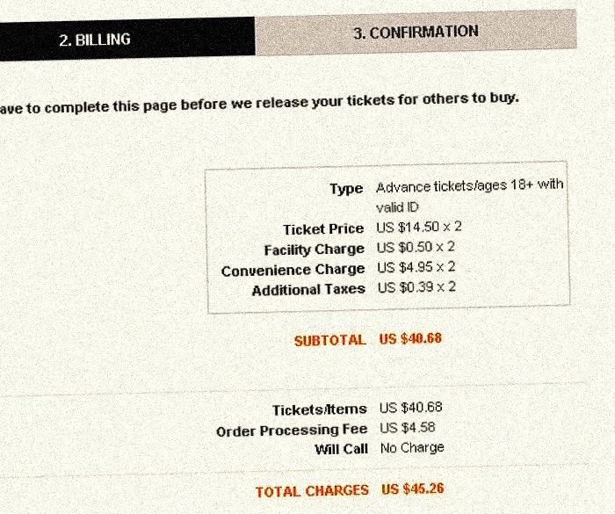The width and height of the screenshot is (615, 514).
Task: Select the Ticket Price label
Action: tap(323, 229)
